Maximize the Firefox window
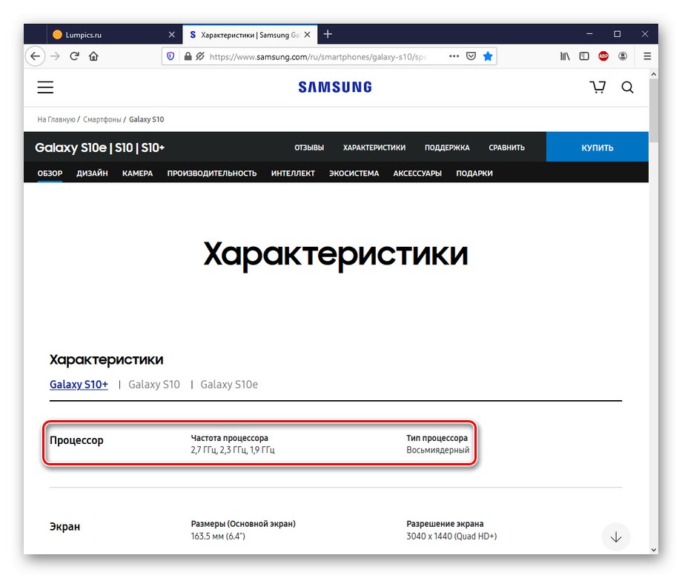Viewport: 682px width, 578px height. click(x=618, y=34)
